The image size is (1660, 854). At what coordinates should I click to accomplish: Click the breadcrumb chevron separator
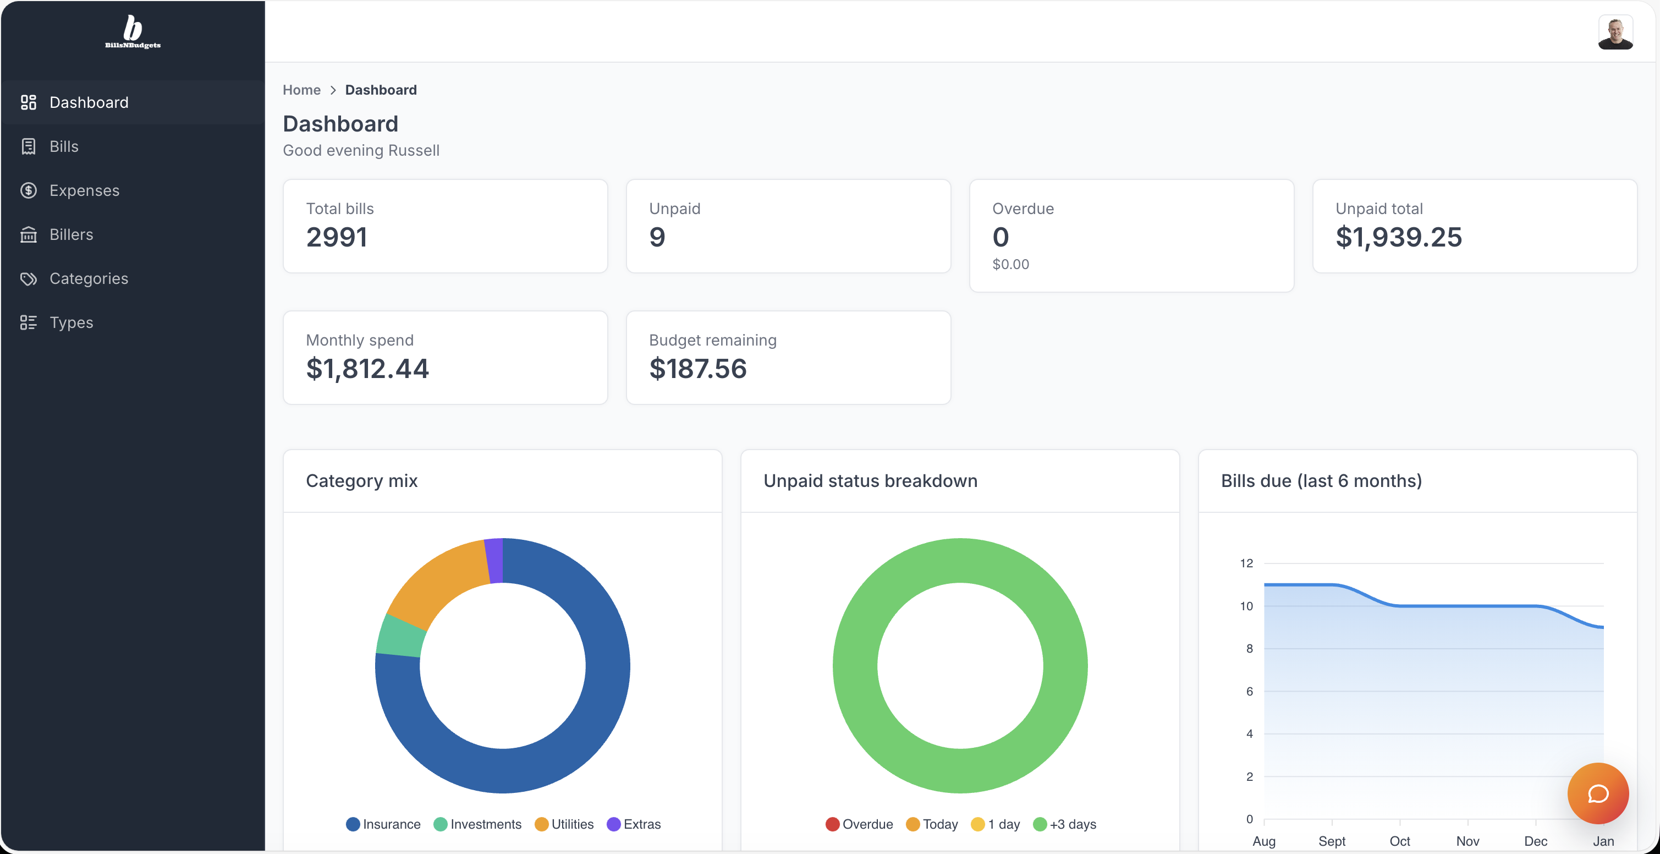[333, 90]
